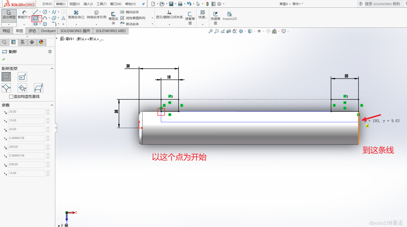
Task: Click Mirror Entities (镜向实体)
Action: (x=130, y=12)
